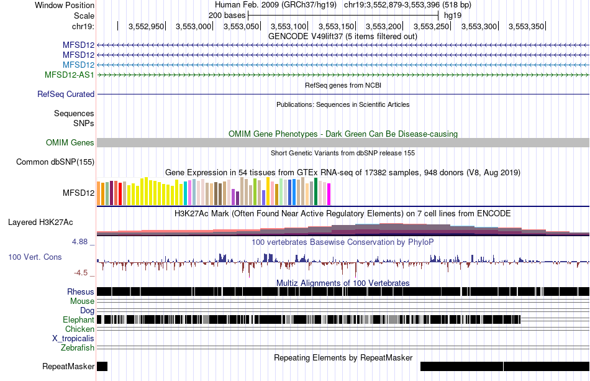The height and width of the screenshot is (381, 590).
Task: Click the OMIM Genes label
Action: click(70, 143)
